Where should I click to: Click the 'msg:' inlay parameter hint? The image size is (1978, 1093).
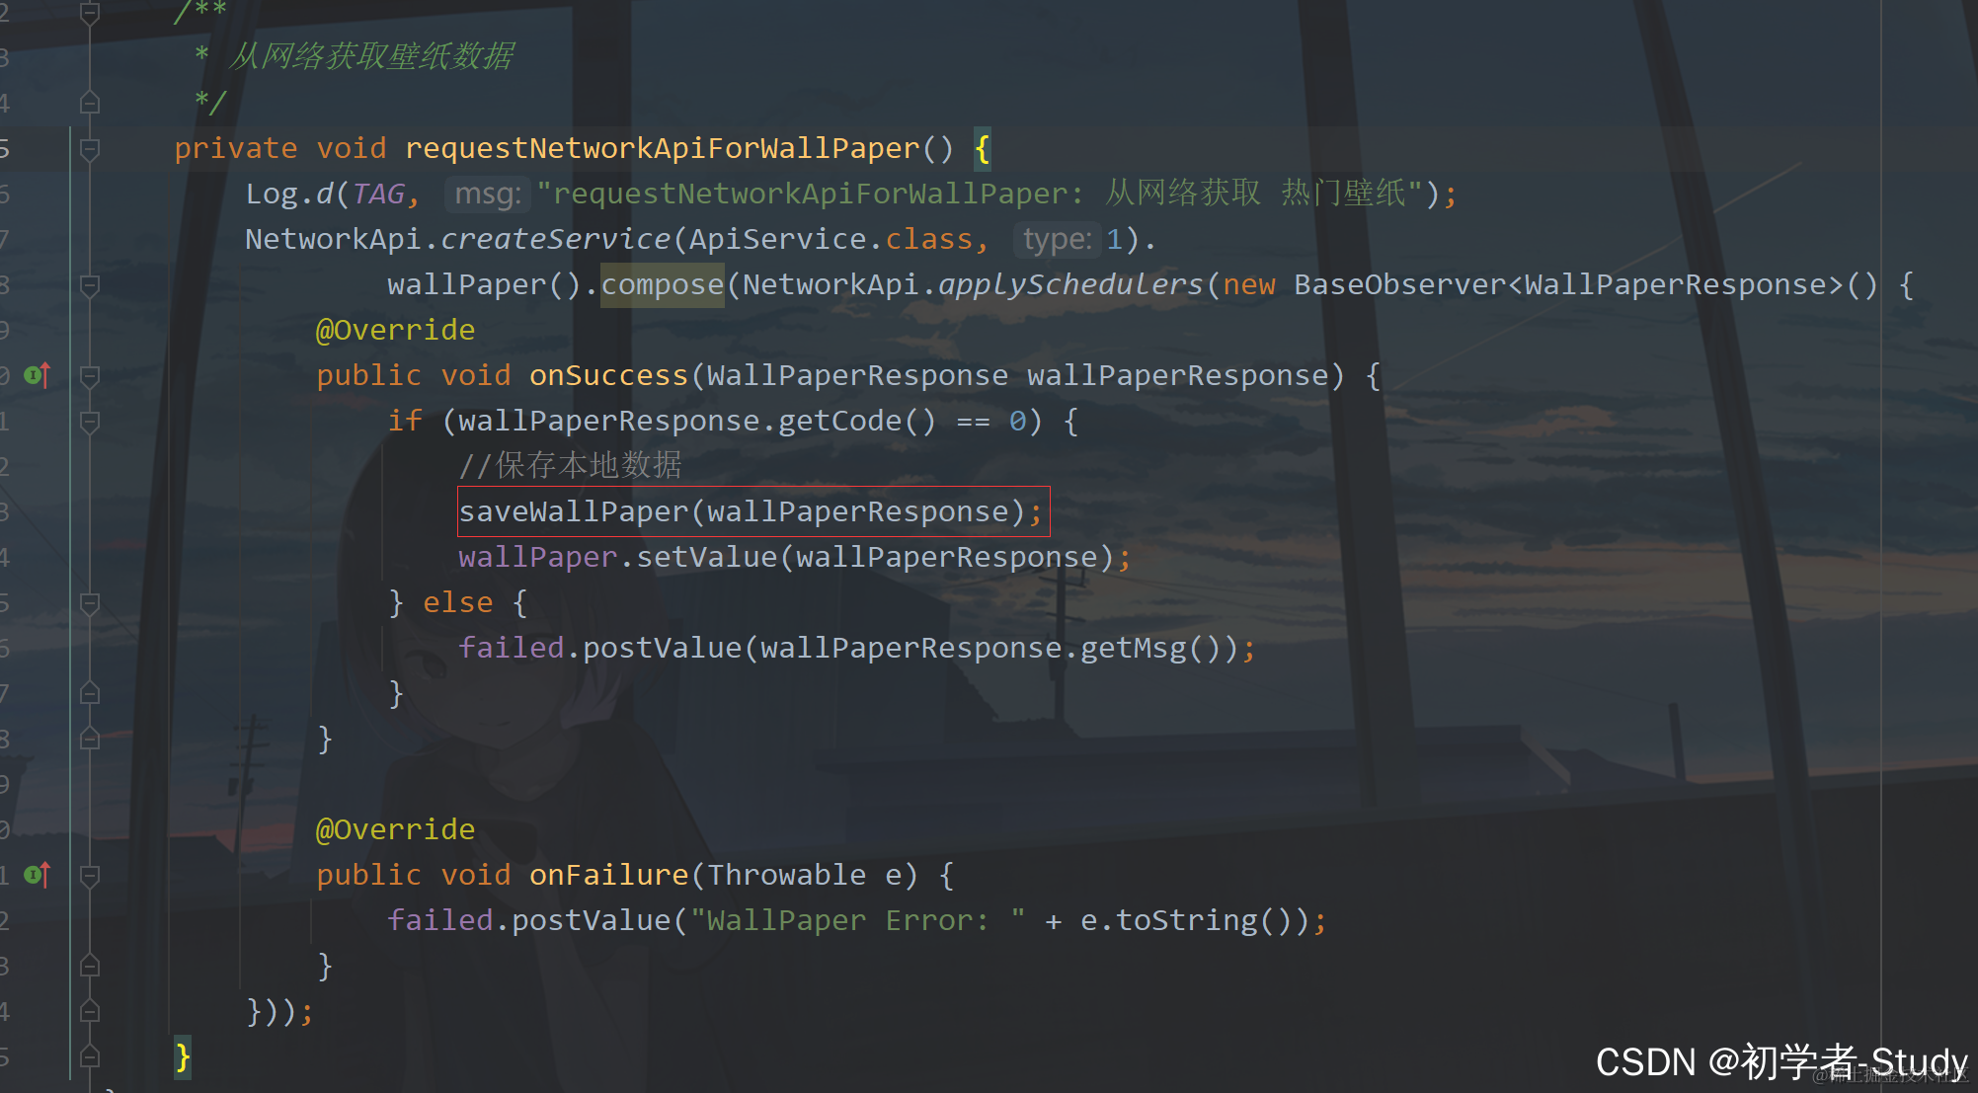[487, 194]
